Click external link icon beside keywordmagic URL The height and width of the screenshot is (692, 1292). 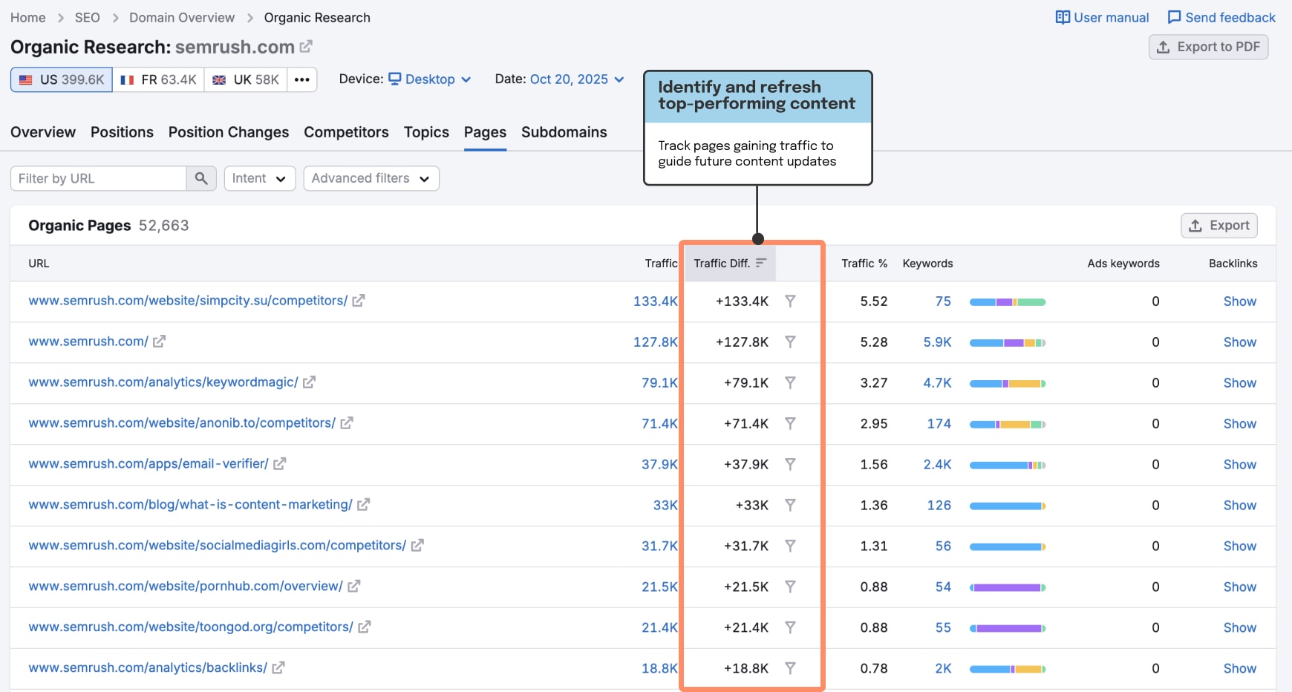point(309,382)
